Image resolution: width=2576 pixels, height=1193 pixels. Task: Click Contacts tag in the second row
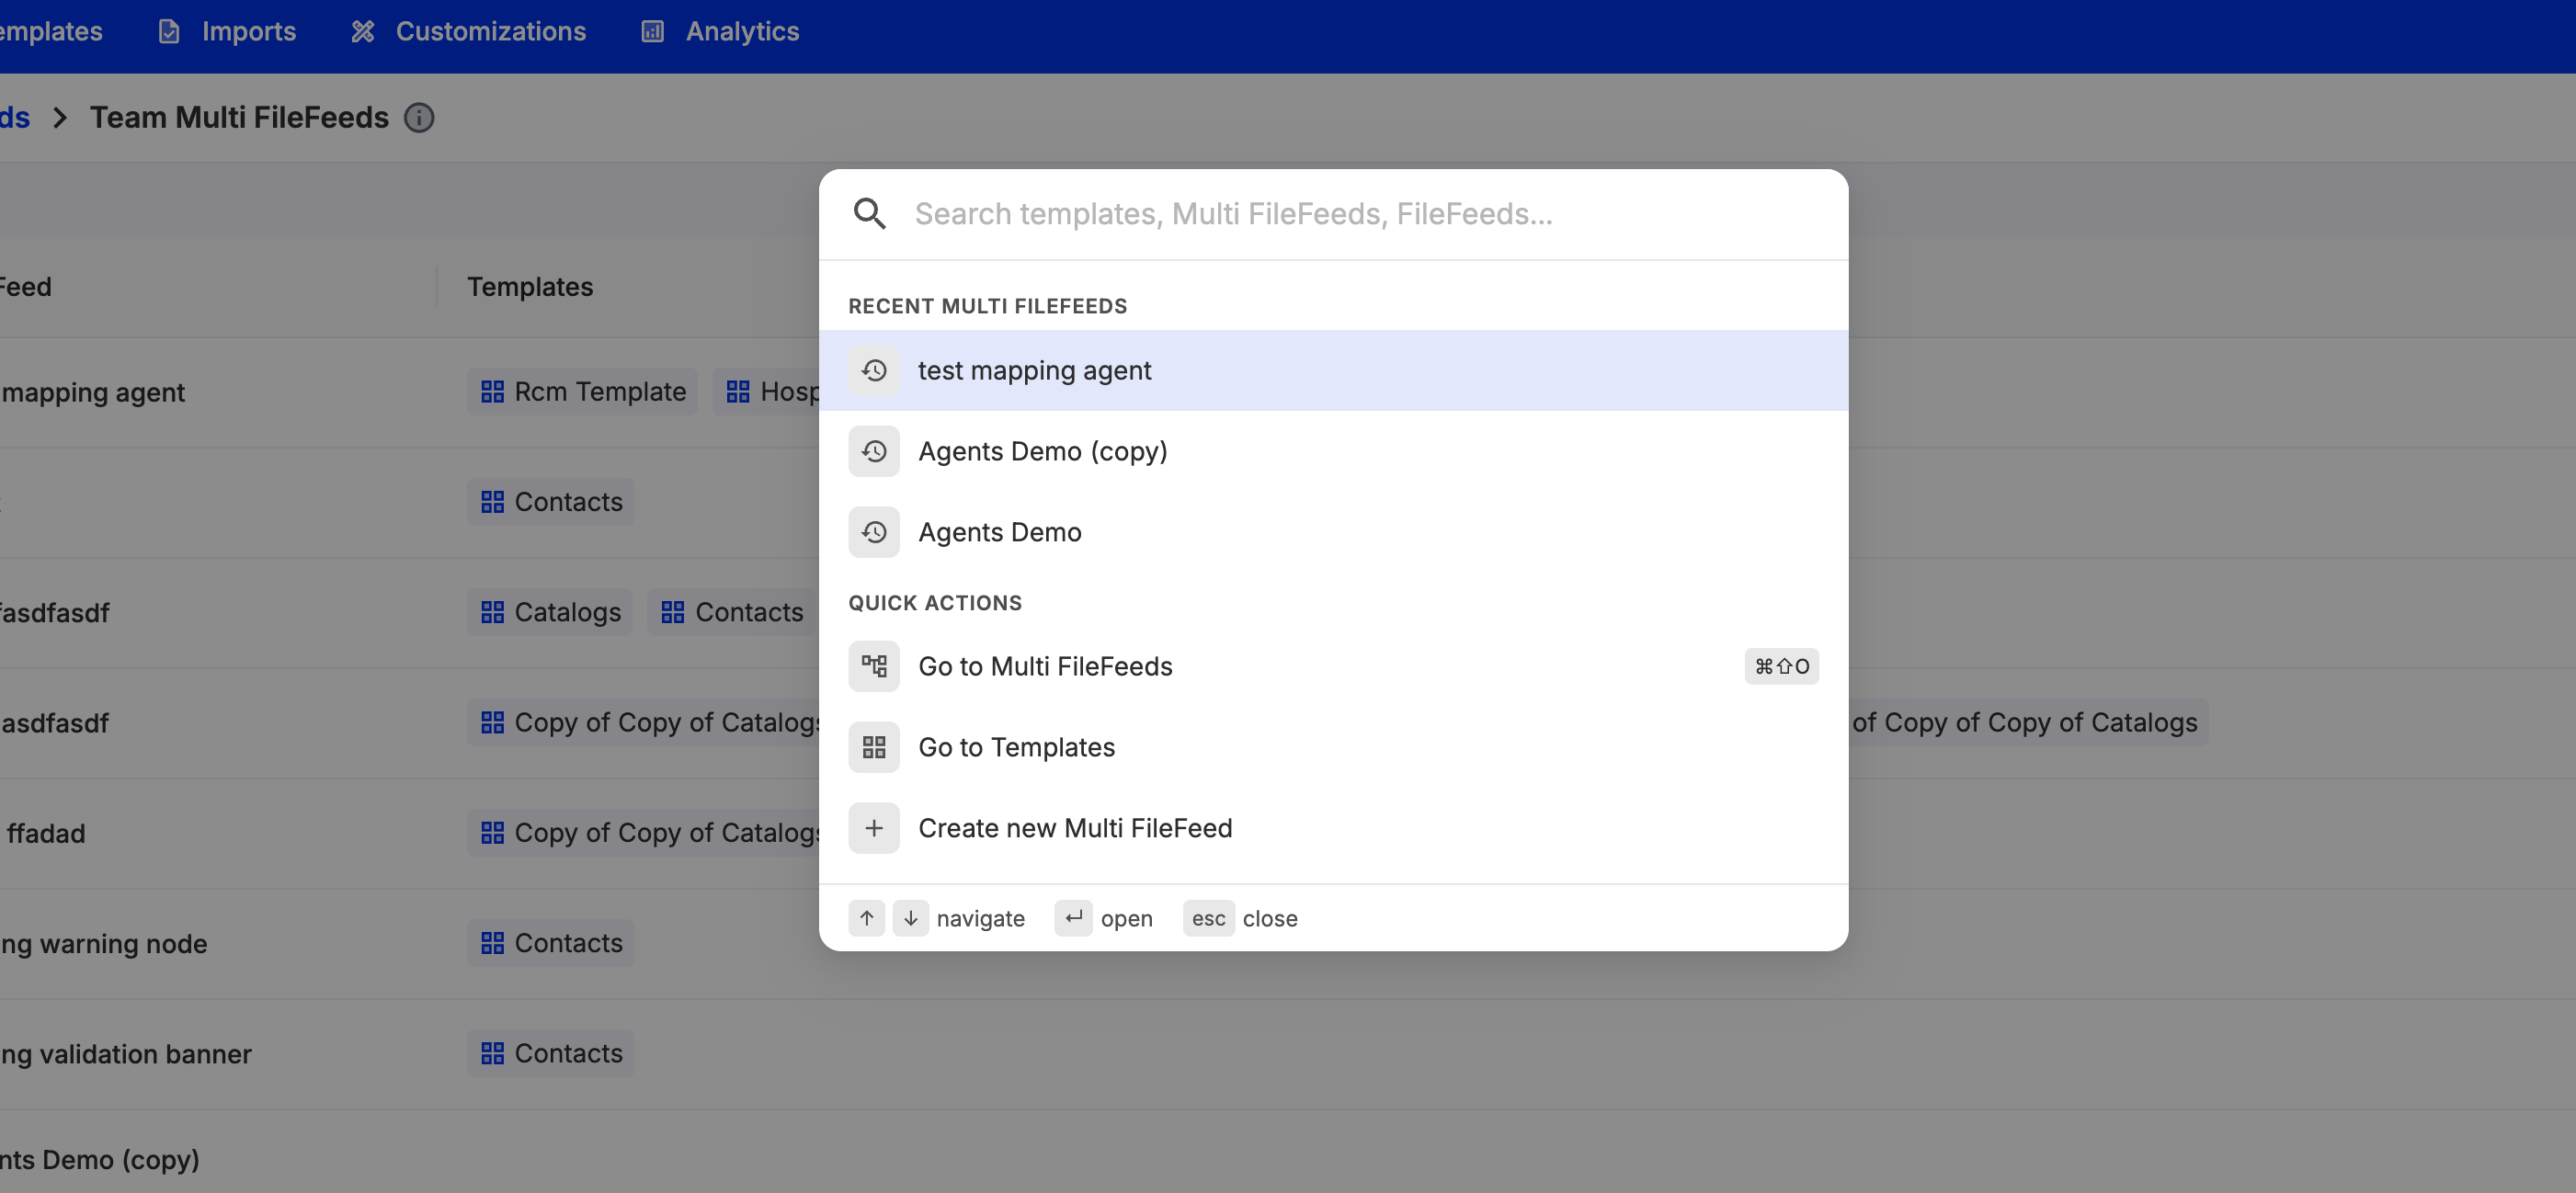click(x=550, y=501)
